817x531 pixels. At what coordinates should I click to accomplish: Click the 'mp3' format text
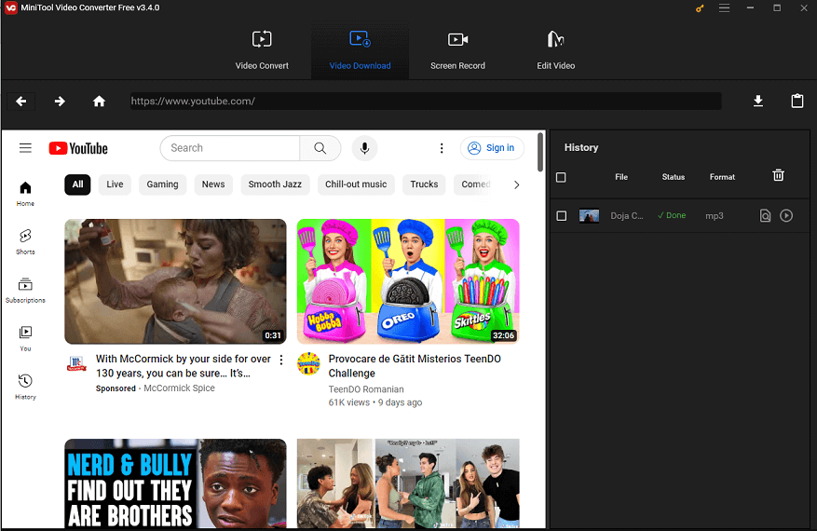[715, 216]
